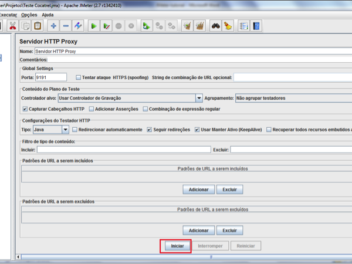This screenshot has height=264, width=352.
Task: Open the Opções menu
Action: click(28, 15)
